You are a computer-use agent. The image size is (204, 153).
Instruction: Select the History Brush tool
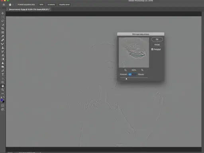click(x=3, y=51)
